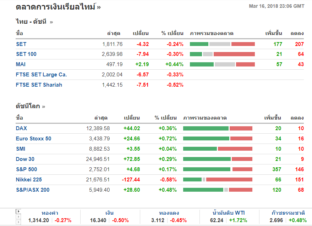Click the FTSE SET Large Ca. change -6.57
Screen dimensions: 312x226
click(143, 75)
